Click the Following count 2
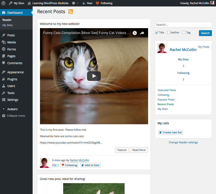Image resolution: width=216 pixels, height=194 pixels. [x=183, y=79]
